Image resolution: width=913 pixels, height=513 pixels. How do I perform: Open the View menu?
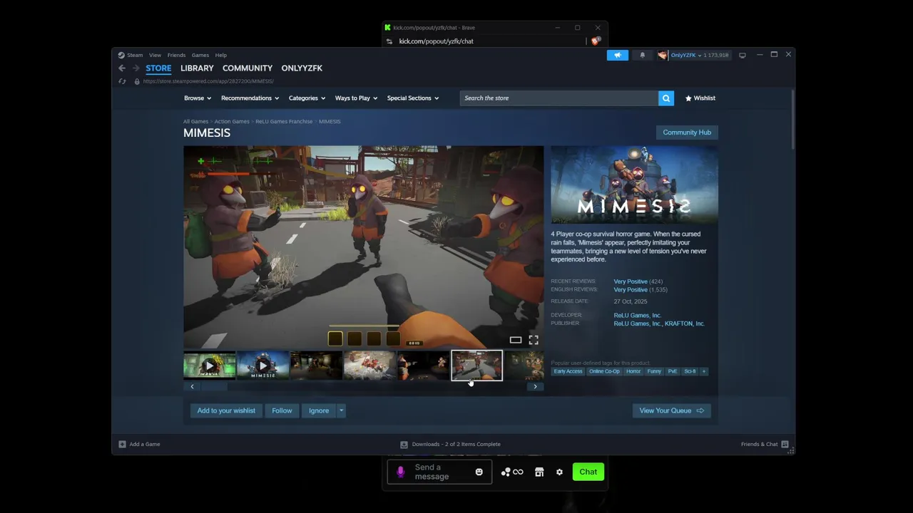pyautogui.click(x=155, y=55)
